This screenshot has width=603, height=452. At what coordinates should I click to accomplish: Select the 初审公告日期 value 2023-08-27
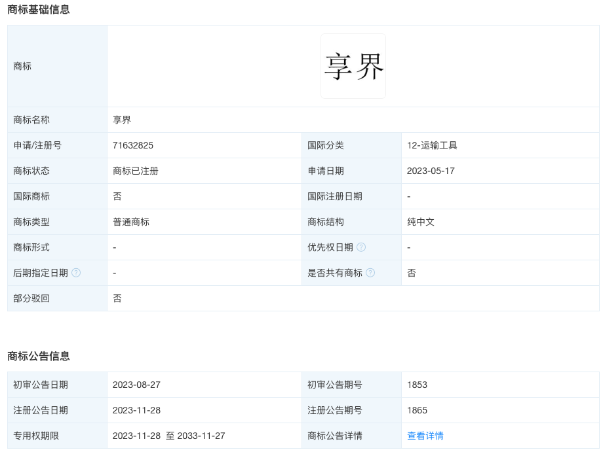[136, 385]
